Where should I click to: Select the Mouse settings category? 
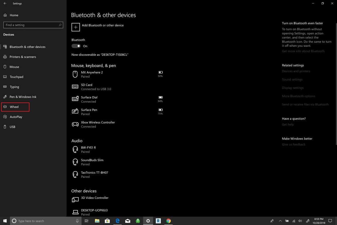(x=14, y=67)
